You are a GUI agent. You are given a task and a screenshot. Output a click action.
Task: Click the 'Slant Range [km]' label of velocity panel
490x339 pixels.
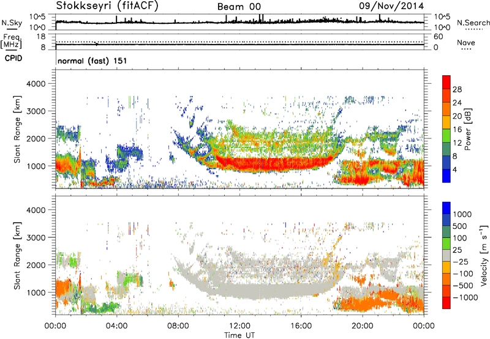tap(17, 255)
